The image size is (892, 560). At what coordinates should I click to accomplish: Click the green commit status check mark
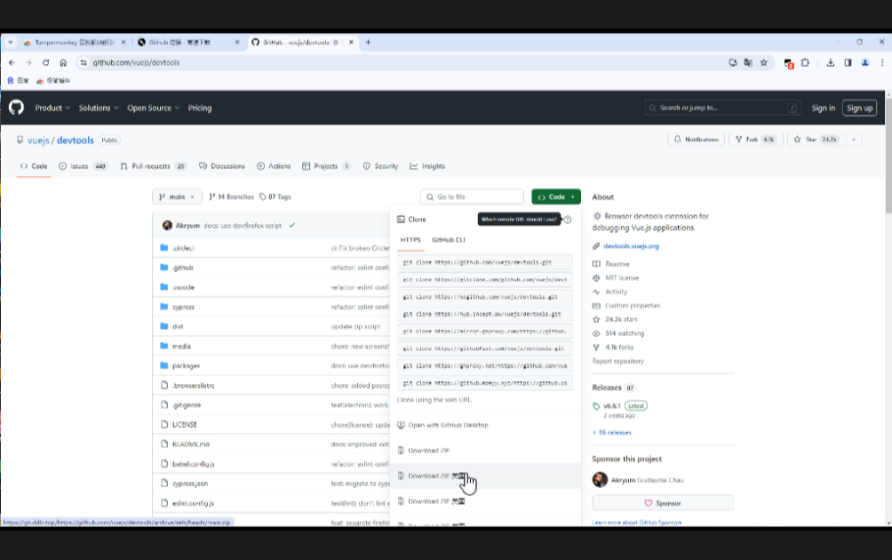coord(291,226)
